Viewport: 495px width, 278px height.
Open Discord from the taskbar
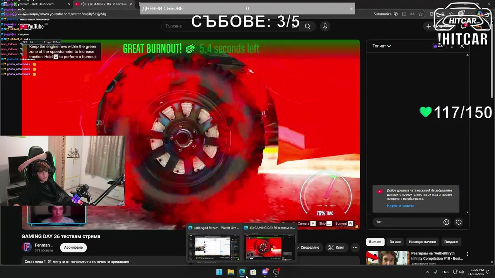click(265, 272)
